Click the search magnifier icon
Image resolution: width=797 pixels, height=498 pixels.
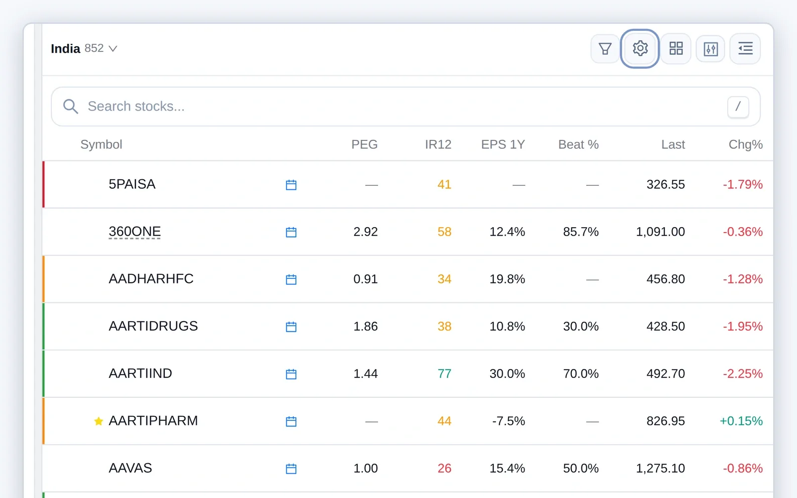pyautogui.click(x=70, y=107)
